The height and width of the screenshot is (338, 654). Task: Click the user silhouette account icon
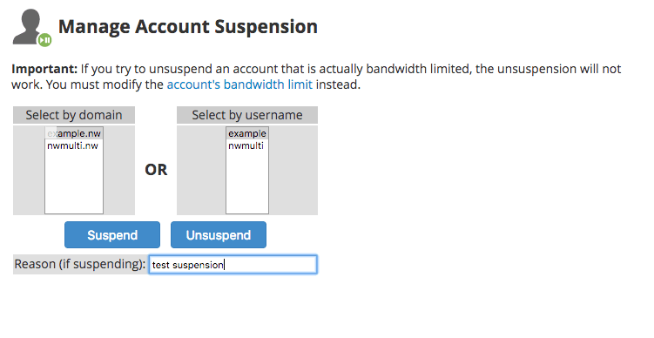click(x=27, y=26)
